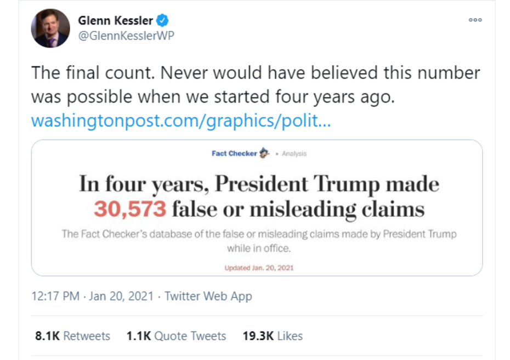510x360 pixels.
Task: View the 1.1K Quote Tweets
Action: pyautogui.click(x=176, y=336)
